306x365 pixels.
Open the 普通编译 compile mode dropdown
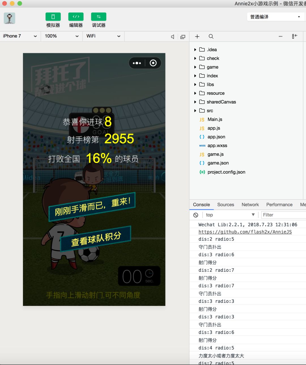(275, 17)
